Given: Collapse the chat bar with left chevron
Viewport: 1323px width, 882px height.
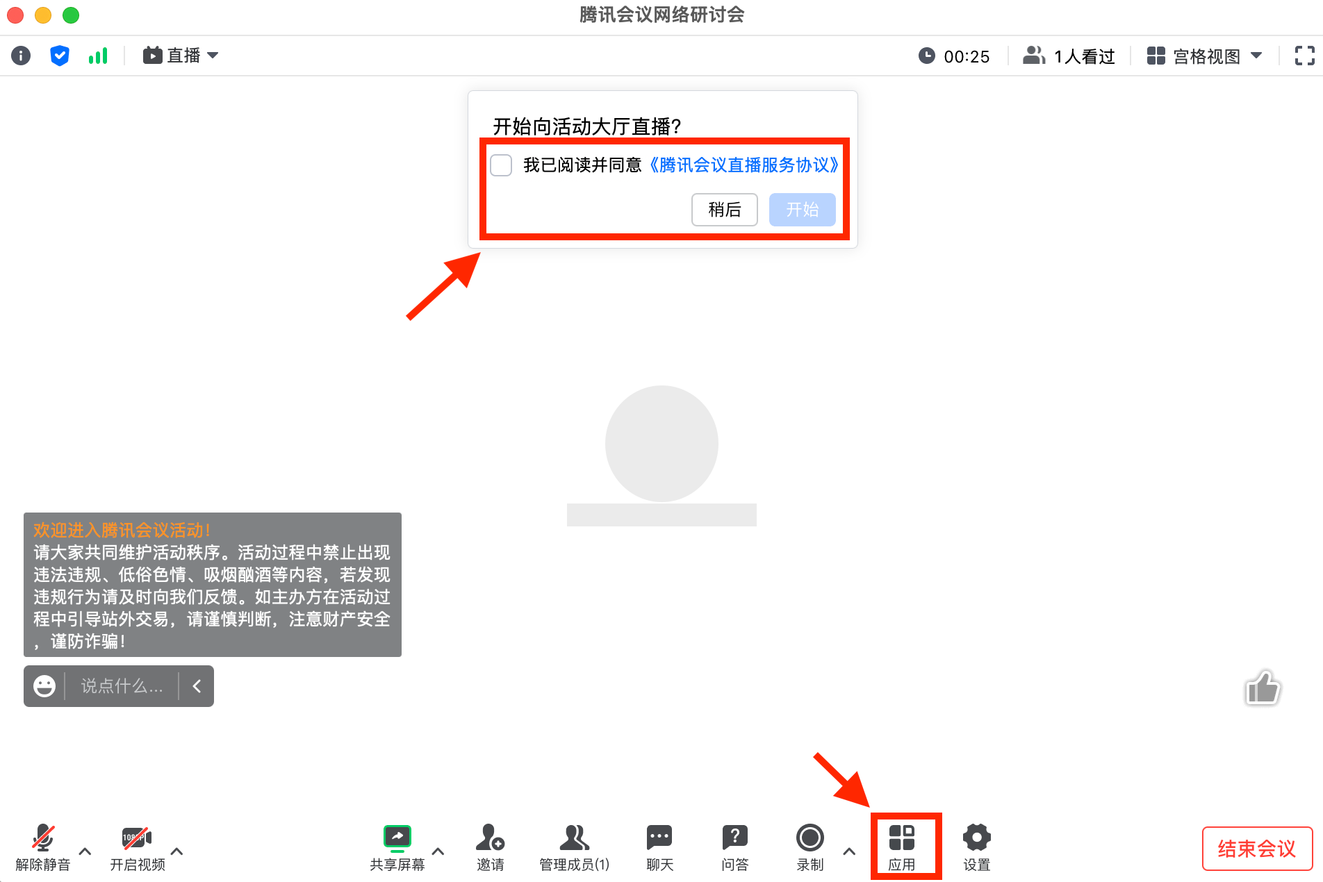Looking at the screenshot, I should (x=197, y=686).
